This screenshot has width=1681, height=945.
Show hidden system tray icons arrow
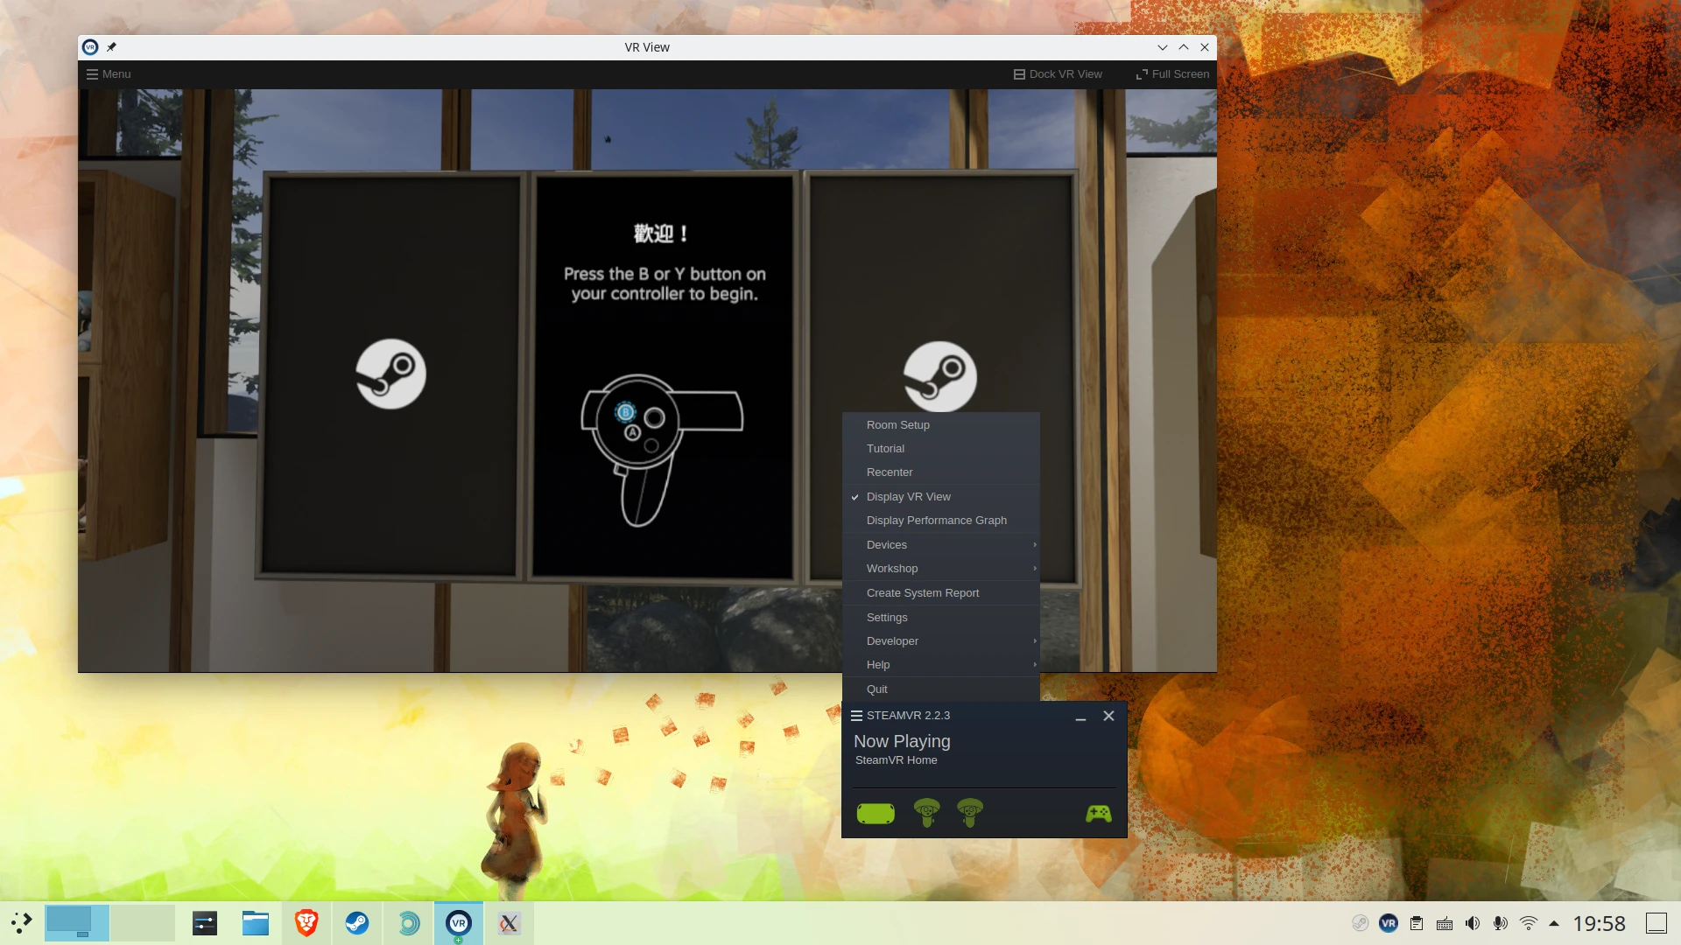pyautogui.click(x=1554, y=923)
